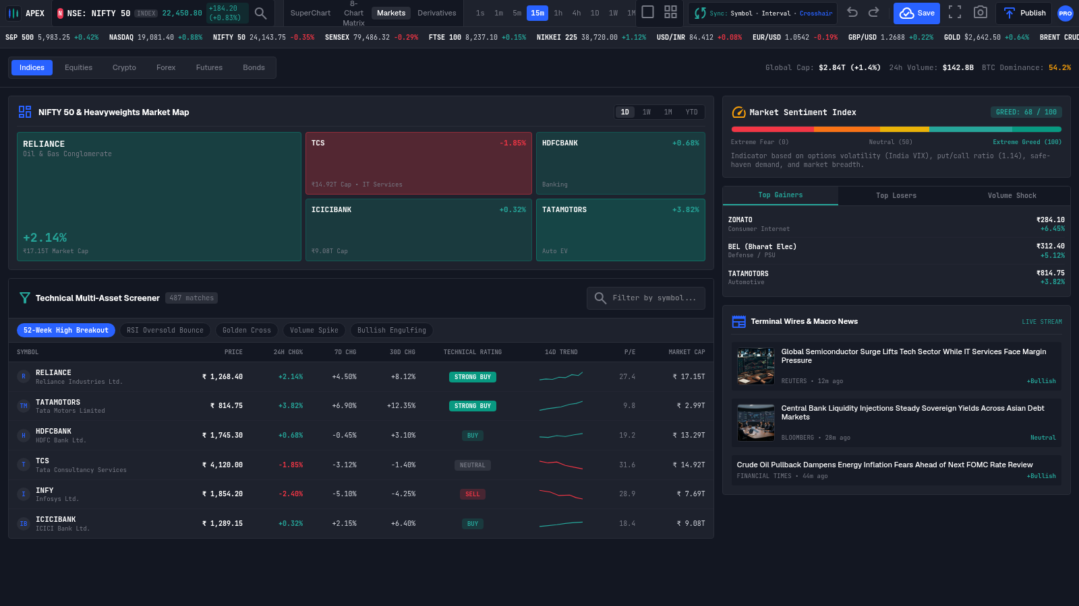Click the INFY row avatar icon
The image size is (1079, 606).
24,494
